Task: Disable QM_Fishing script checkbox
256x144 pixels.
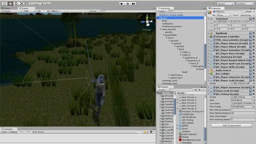Action: [214, 94]
